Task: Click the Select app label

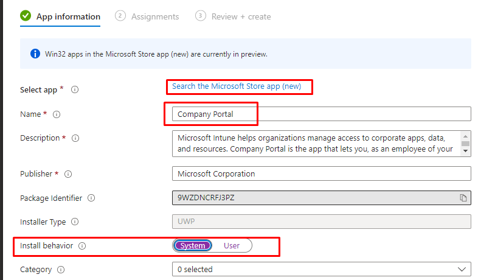Action: click(x=38, y=89)
